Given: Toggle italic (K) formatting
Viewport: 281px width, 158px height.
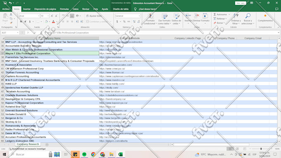Looking at the screenshot, I should [x=25, y=21].
